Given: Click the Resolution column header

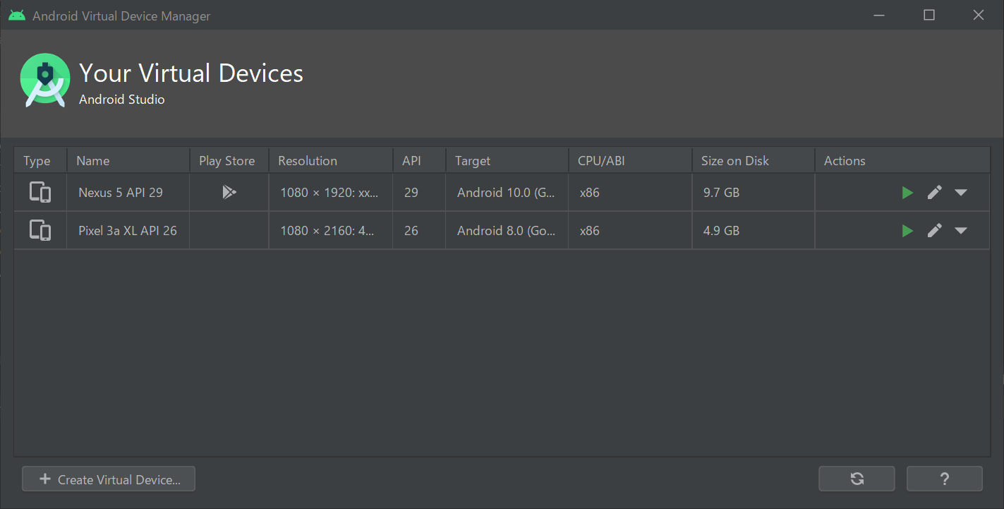Looking at the screenshot, I should (x=308, y=161).
